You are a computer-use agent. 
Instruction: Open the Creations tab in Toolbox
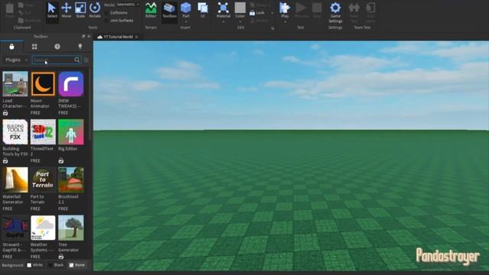tap(80, 47)
